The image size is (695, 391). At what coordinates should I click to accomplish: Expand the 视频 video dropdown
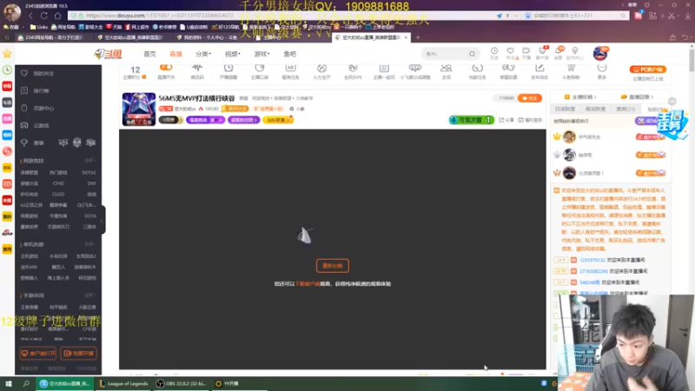pyautogui.click(x=232, y=54)
